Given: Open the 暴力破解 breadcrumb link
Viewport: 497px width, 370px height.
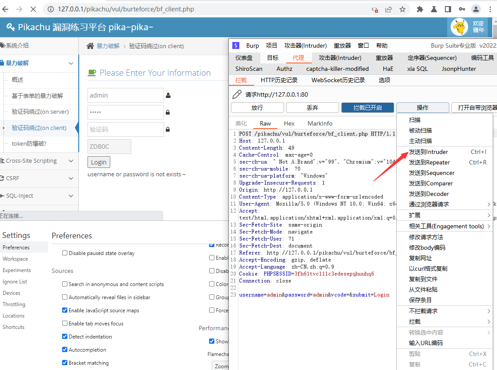Looking at the screenshot, I should pyautogui.click(x=108, y=46).
